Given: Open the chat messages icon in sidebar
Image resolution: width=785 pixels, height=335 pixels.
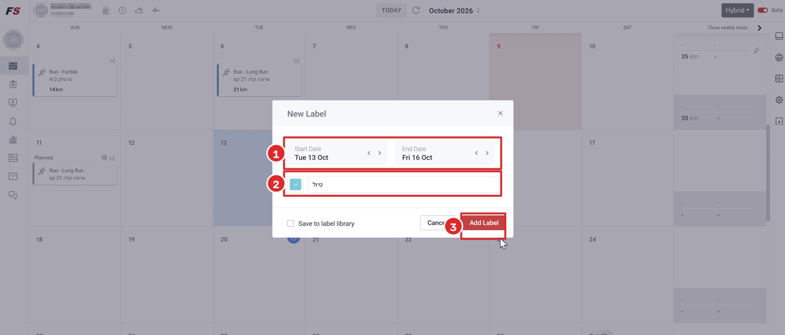Looking at the screenshot, I should click(x=13, y=195).
